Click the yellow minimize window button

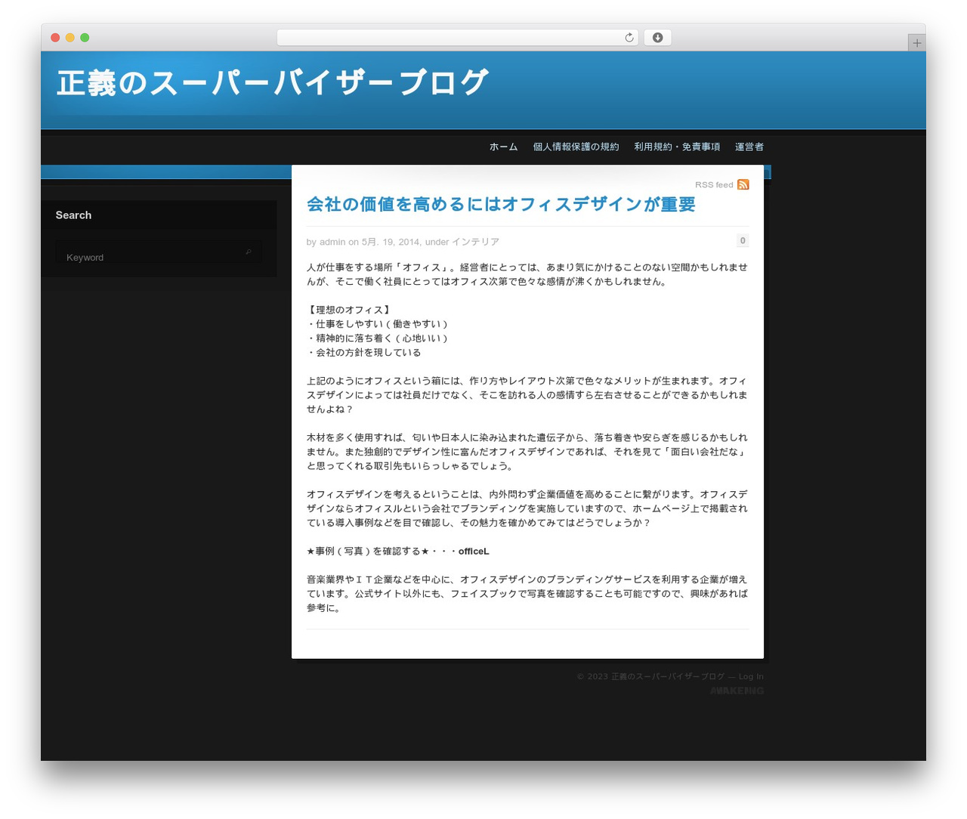pos(70,38)
